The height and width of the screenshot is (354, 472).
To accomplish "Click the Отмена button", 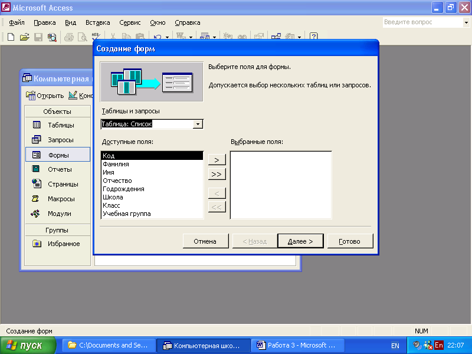I will (205, 241).
